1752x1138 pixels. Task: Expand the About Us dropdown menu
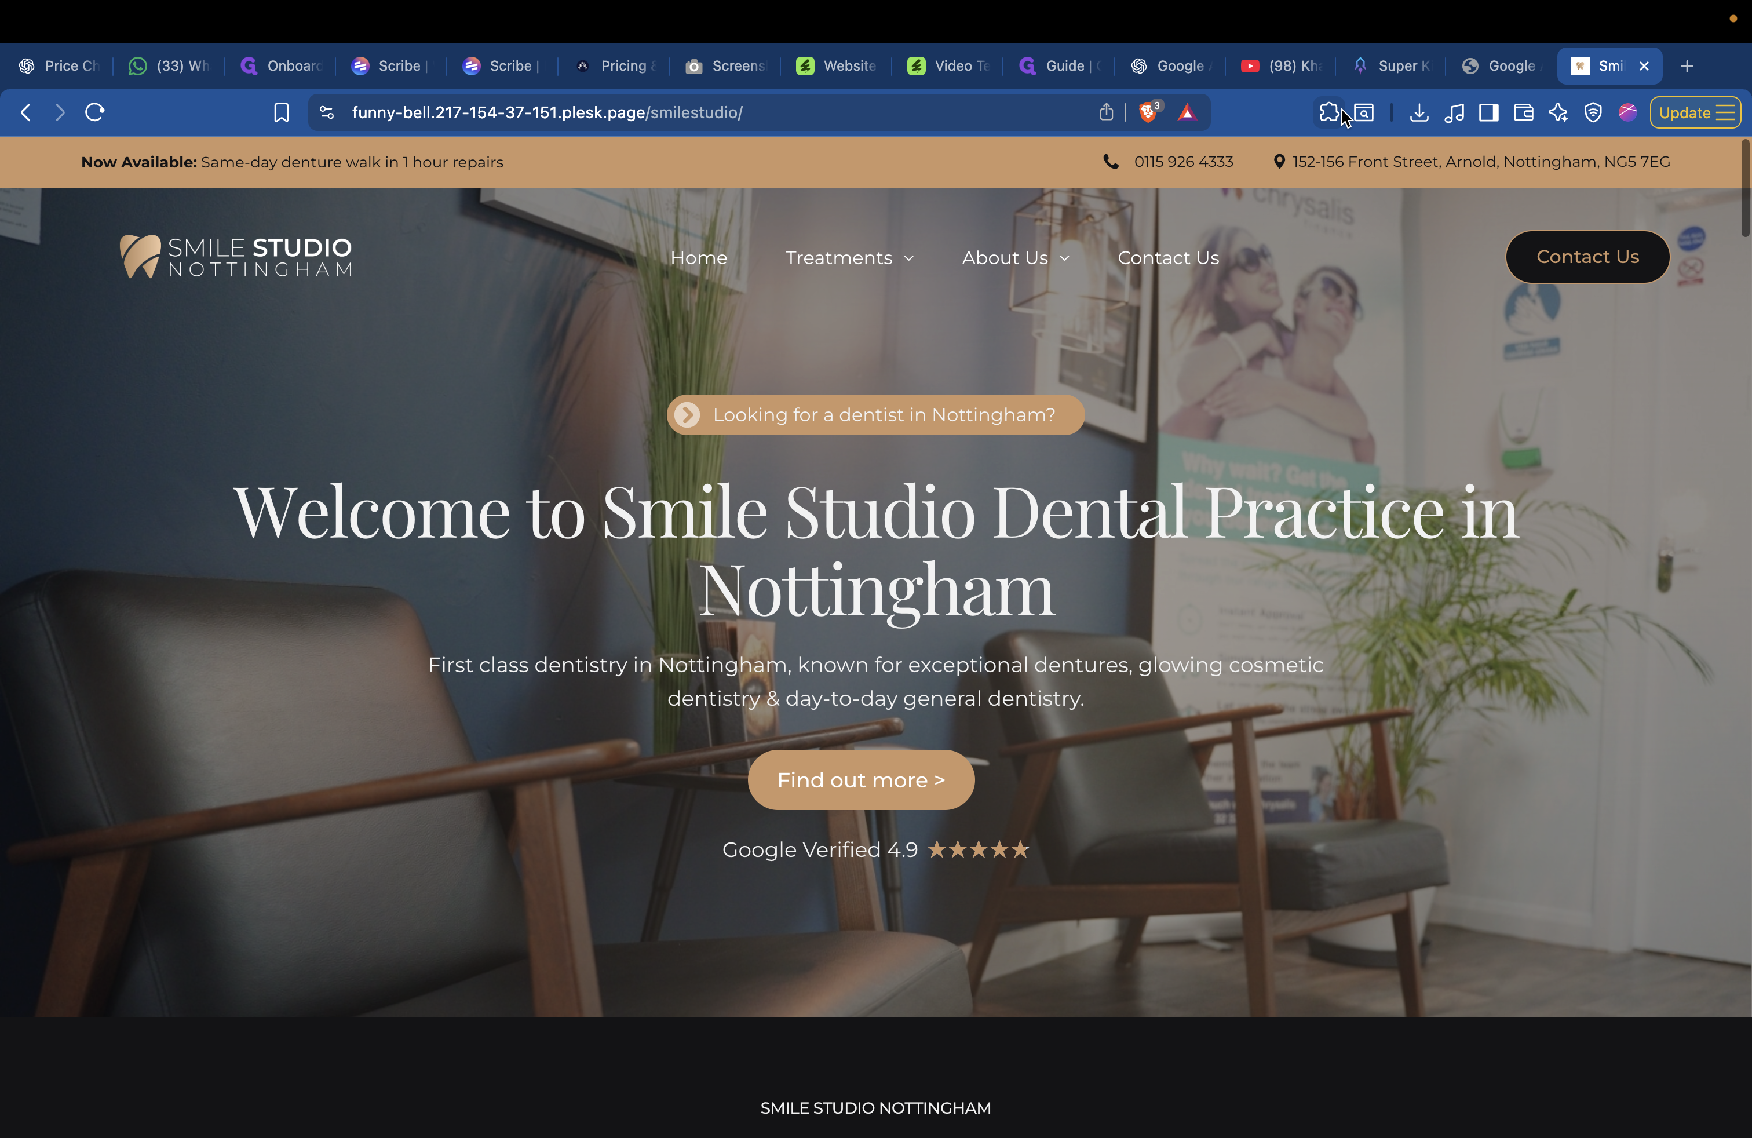[1014, 258]
